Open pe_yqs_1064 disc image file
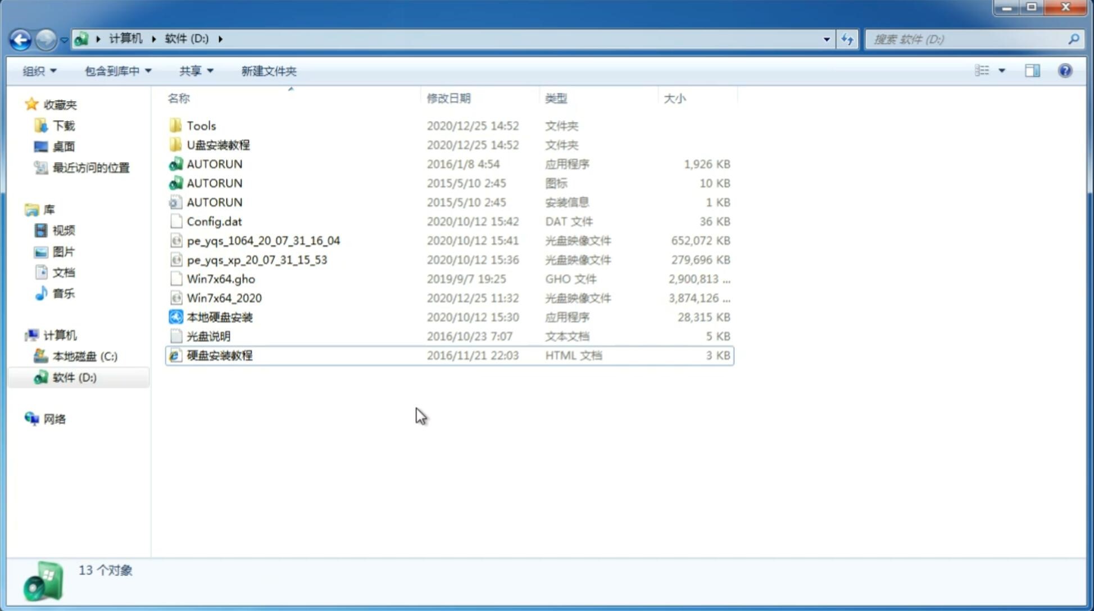The width and height of the screenshot is (1094, 611). [x=263, y=240]
